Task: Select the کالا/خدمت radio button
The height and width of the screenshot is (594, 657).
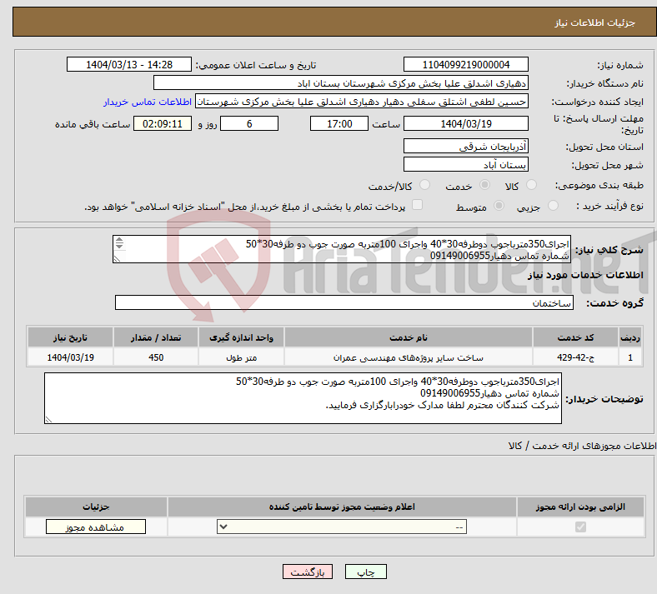Action: (424, 185)
